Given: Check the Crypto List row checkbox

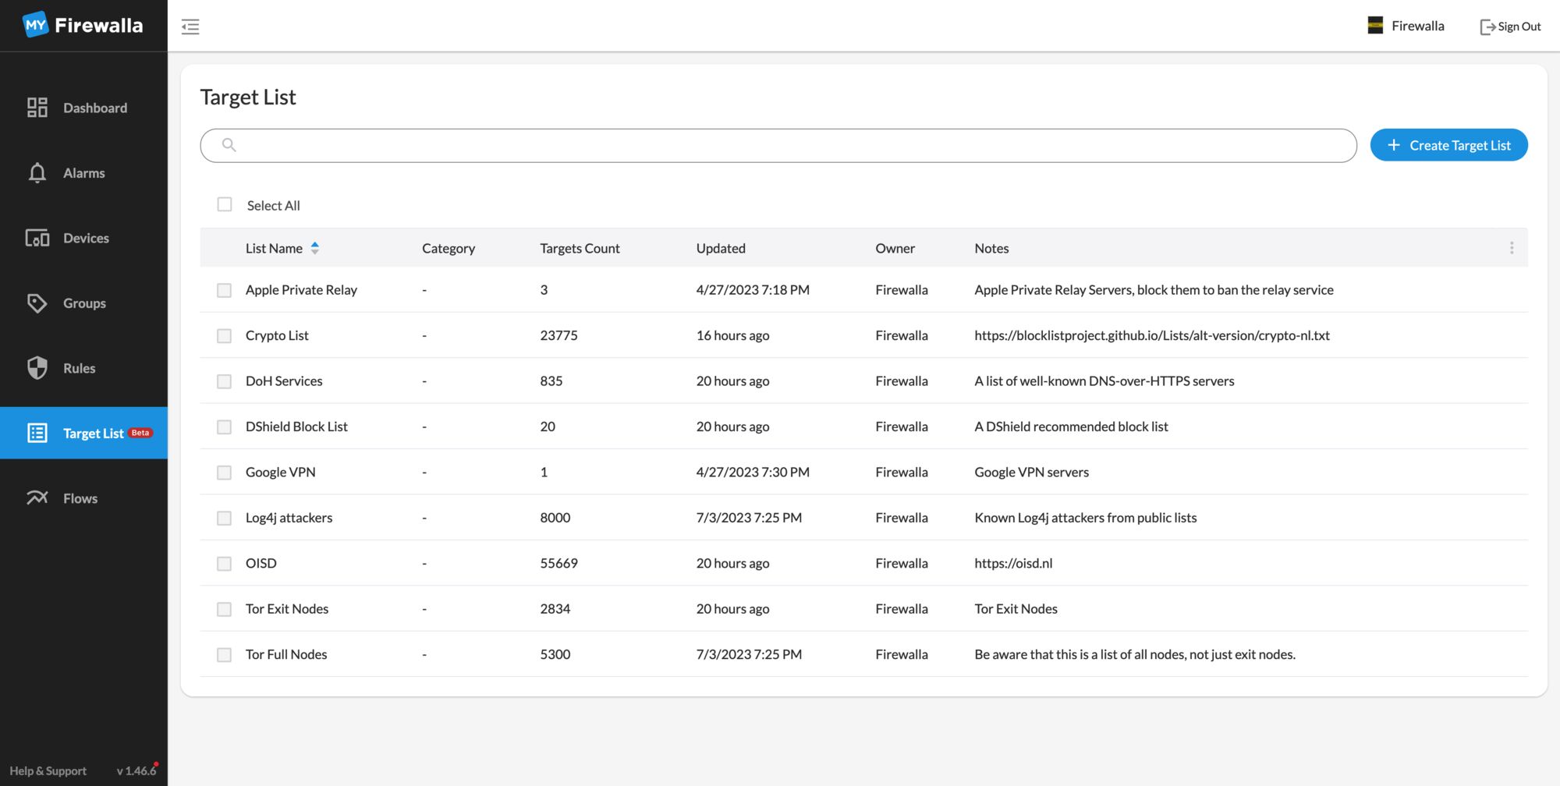Looking at the screenshot, I should pos(224,335).
